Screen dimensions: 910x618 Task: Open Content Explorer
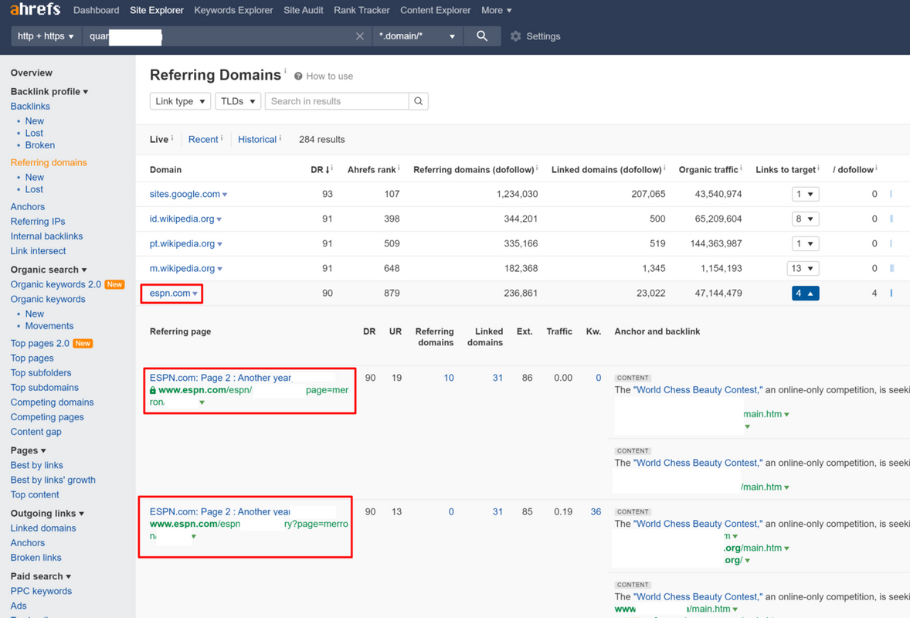tap(435, 10)
